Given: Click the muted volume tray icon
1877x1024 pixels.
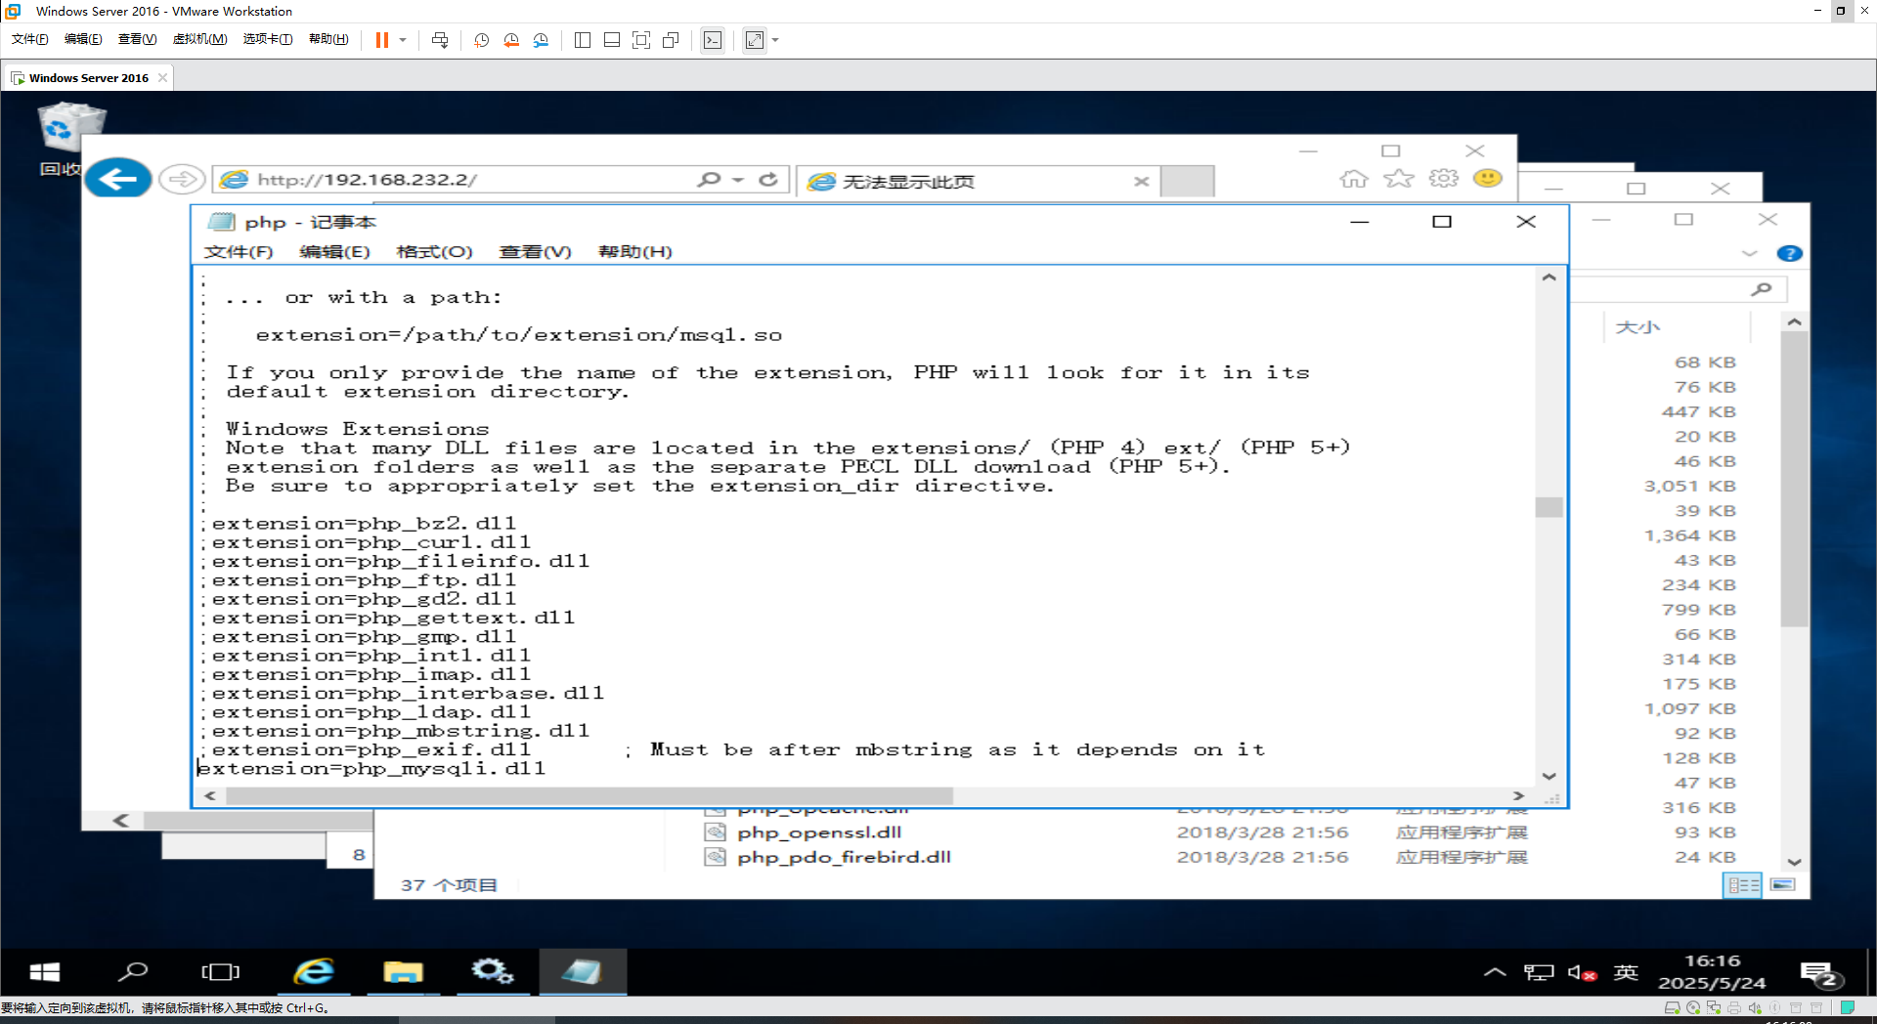Looking at the screenshot, I should pyautogui.click(x=1582, y=972).
